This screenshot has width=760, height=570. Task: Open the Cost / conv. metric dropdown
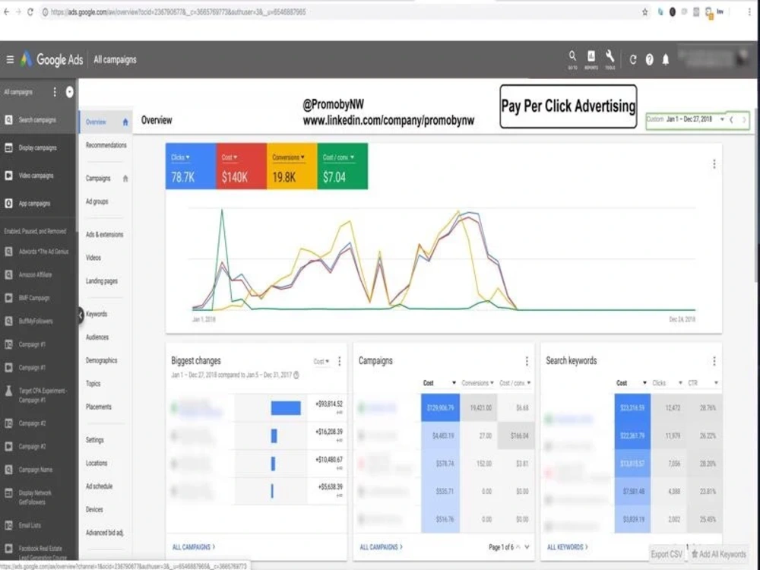click(338, 157)
